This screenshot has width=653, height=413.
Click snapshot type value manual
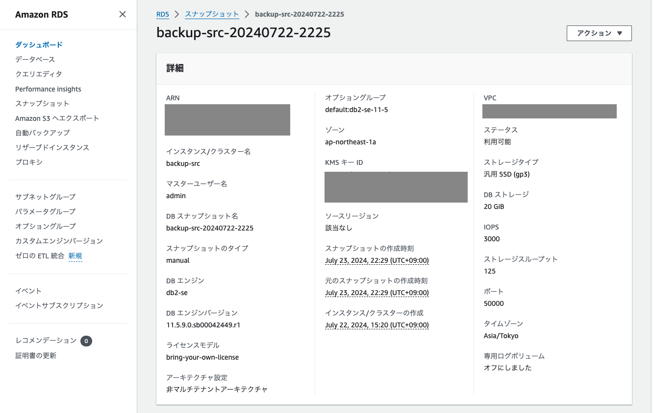point(178,260)
